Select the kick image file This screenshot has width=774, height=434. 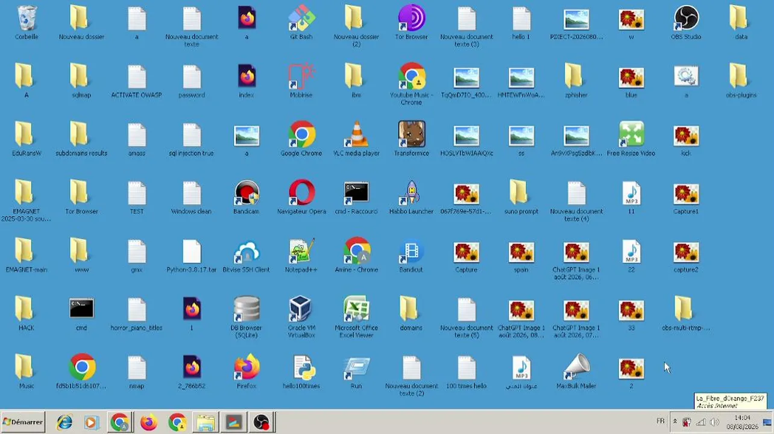point(686,140)
